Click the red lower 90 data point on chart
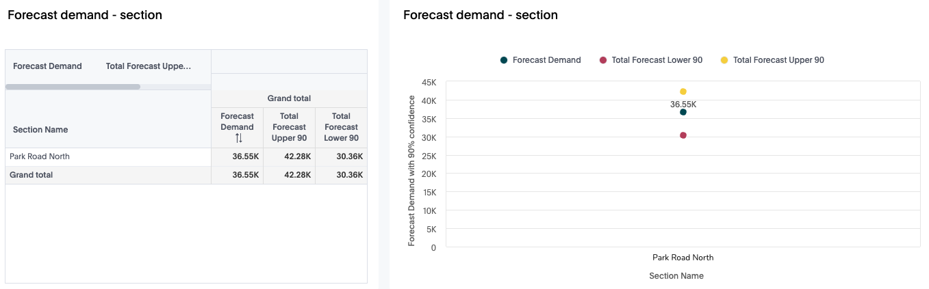 pos(683,135)
